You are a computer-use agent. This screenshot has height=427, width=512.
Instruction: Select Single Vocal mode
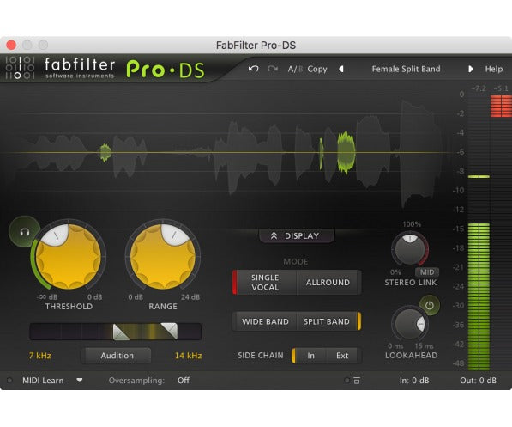(264, 283)
